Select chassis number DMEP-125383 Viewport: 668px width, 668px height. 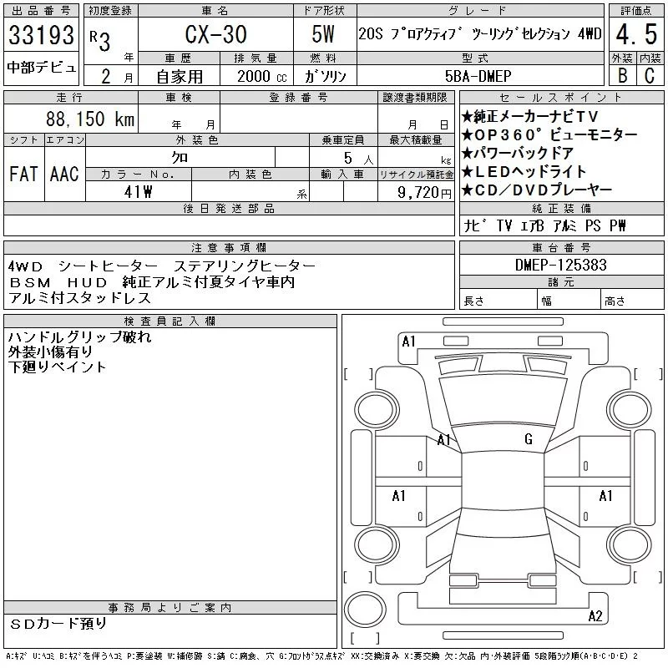click(x=560, y=265)
